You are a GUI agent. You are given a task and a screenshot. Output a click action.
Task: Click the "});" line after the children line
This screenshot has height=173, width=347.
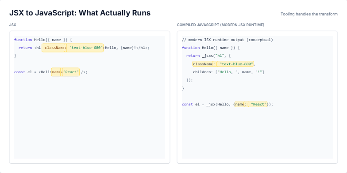click(x=189, y=80)
